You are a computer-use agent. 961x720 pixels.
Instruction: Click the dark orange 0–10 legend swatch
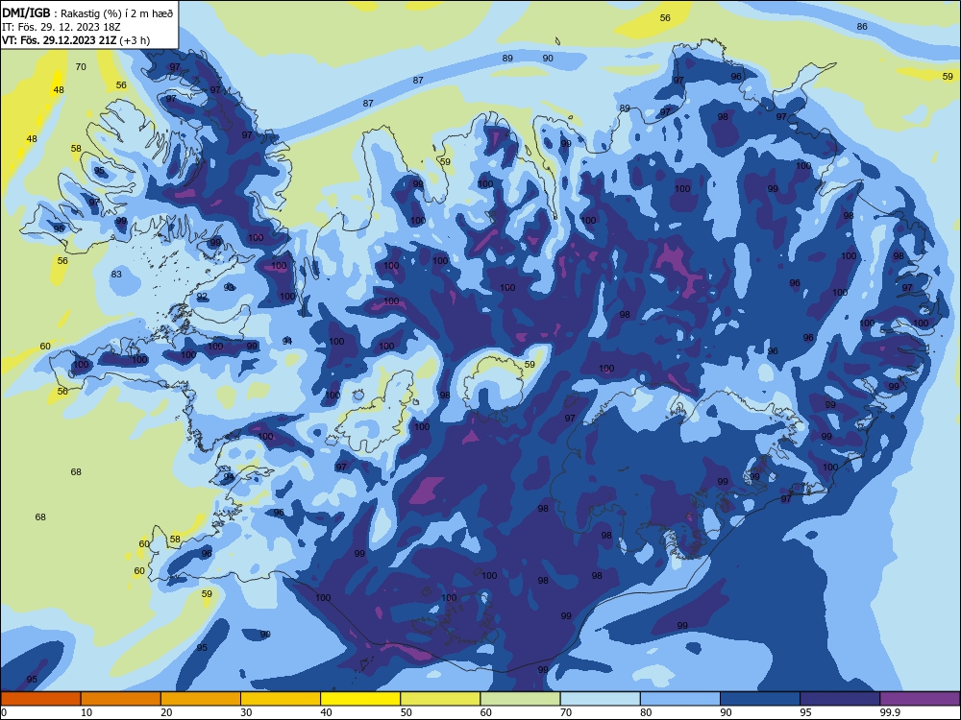pos(40,699)
